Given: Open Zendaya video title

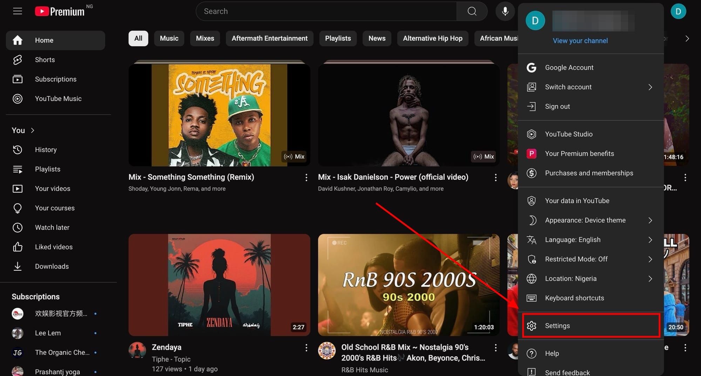Looking at the screenshot, I should (x=166, y=347).
